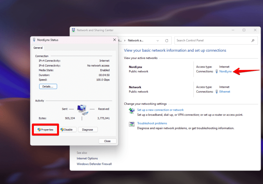
Task: Select the General tab in NordLynx Status
Action: tap(38, 48)
